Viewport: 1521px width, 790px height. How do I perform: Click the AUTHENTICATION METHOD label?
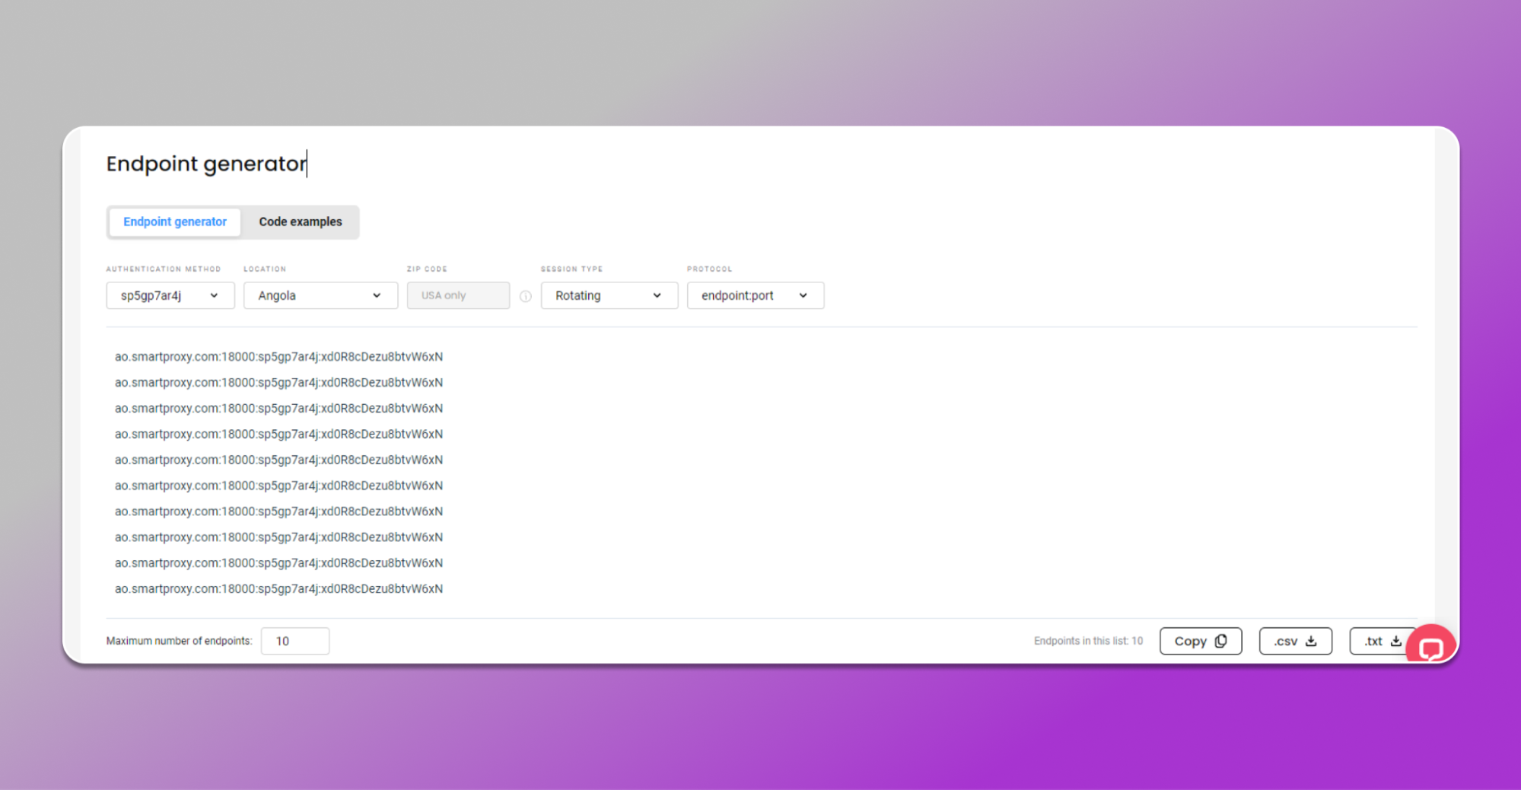coord(164,269)
